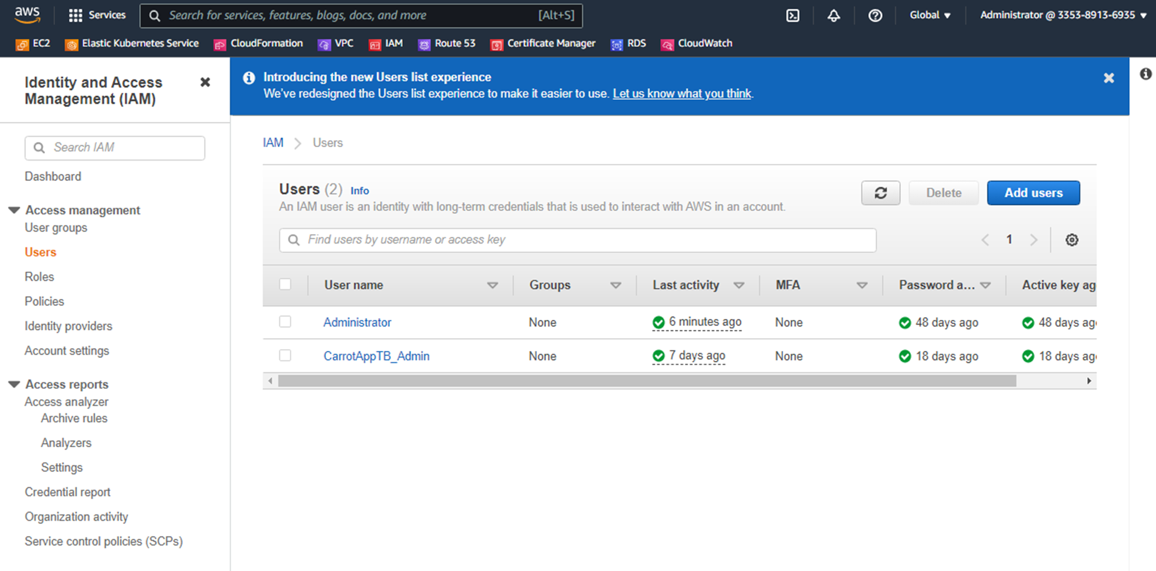Image resolution: width=1156 pixels, height=571 pixels.
Task: Open Identity providers in sidebar
Action: click(68, 326)
